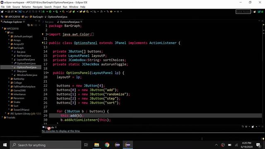Open the Run button dropdown arrow
Image resolution: width=265 pixels, height=149 pixels.
[54, 12]
